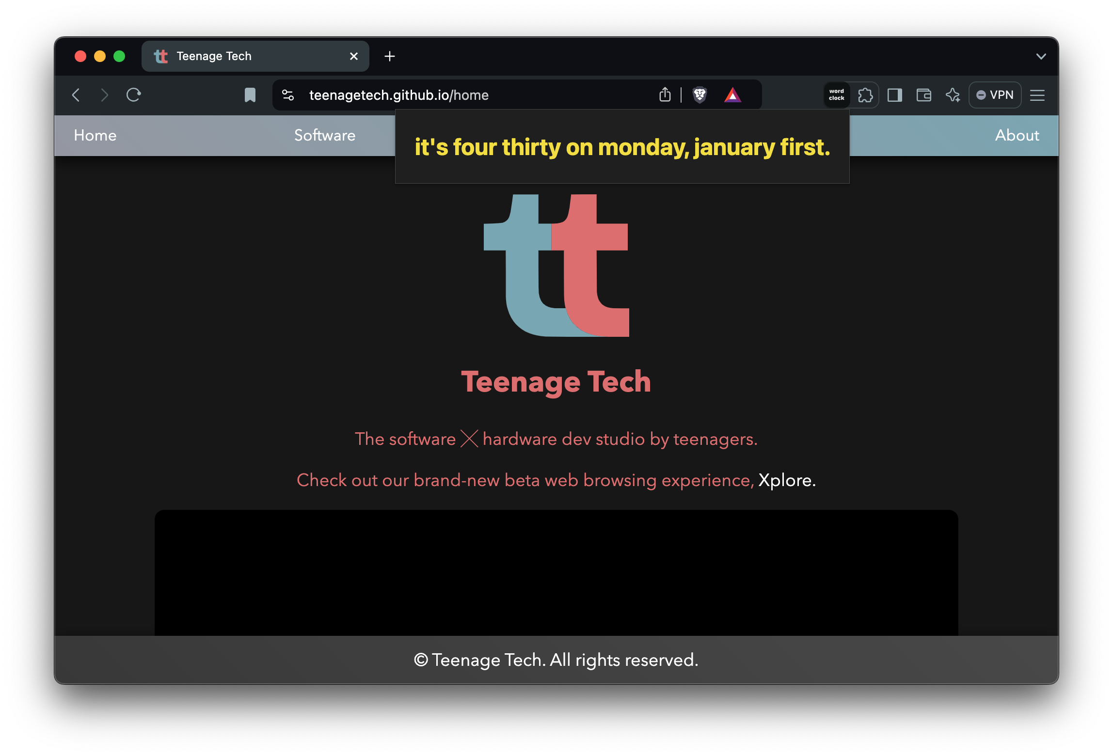
Task: Click the copyright footer text
Action: tap(556, 660)
